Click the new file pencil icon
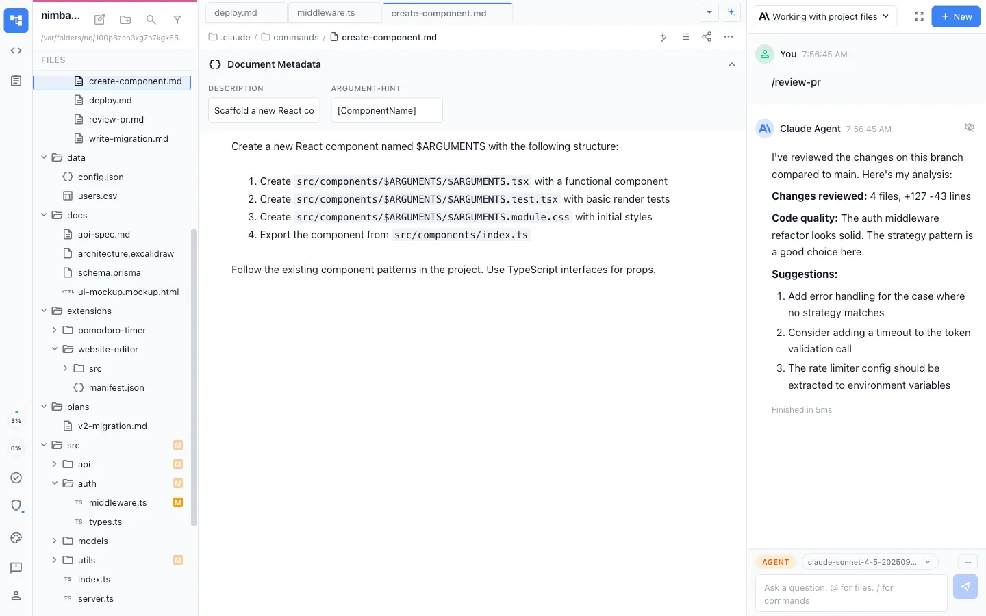986x616 pixels. (x=100, y=20)
